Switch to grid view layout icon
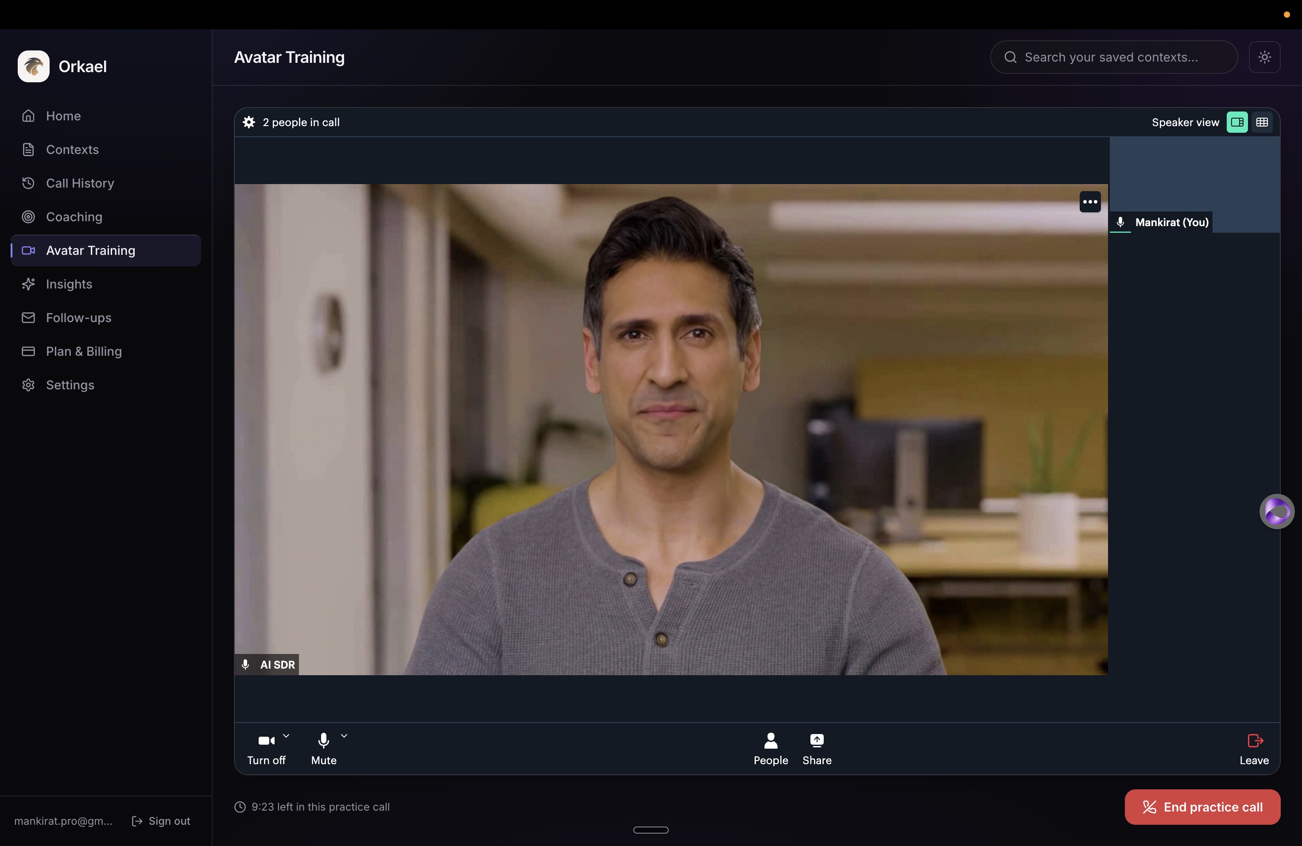Viewport: 1302px width, 846px height. tap(1262, 122)
